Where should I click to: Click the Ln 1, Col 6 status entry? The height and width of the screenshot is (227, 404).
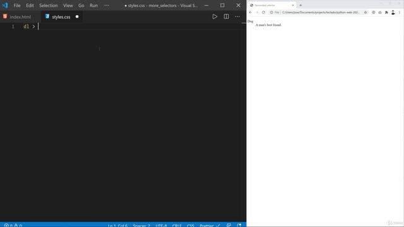[117, 225]
